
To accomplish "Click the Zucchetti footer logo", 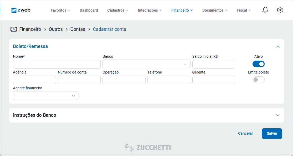I will click(148, 147).
